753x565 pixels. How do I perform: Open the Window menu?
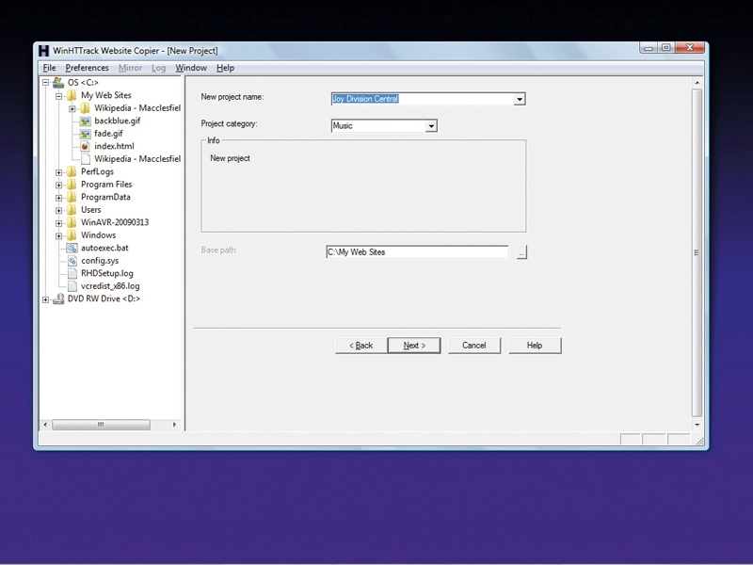coord(191,68)
